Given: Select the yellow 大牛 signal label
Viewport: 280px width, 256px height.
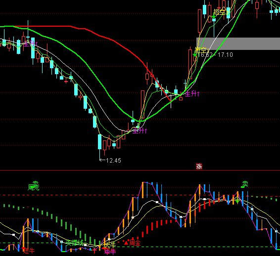Looking at the screenshot, I should coord(110,245).
